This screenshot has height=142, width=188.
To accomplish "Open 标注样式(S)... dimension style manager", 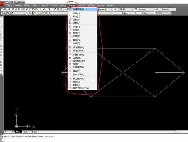I will click(82, 79).
